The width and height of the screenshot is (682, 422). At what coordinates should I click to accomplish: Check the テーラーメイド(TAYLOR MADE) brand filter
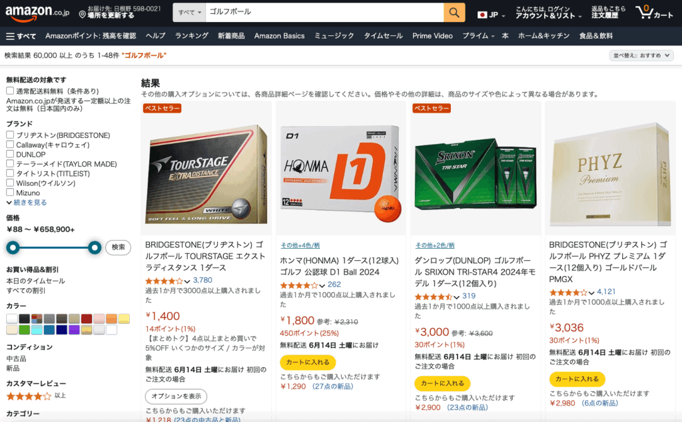[9, 164]
